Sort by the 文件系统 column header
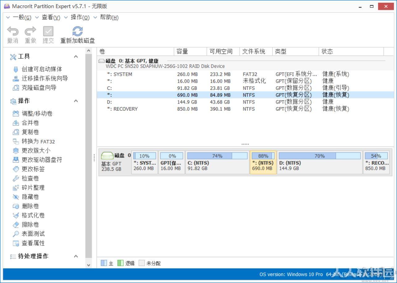 pos(256,51)
